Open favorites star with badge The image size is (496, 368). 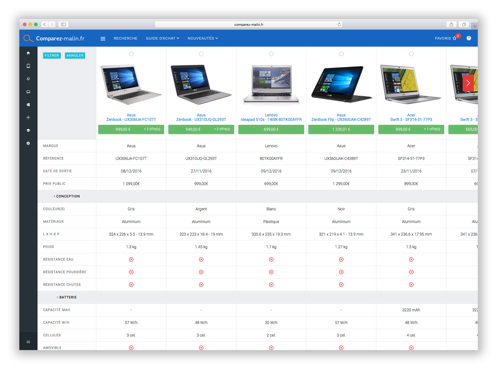[455, 38]
